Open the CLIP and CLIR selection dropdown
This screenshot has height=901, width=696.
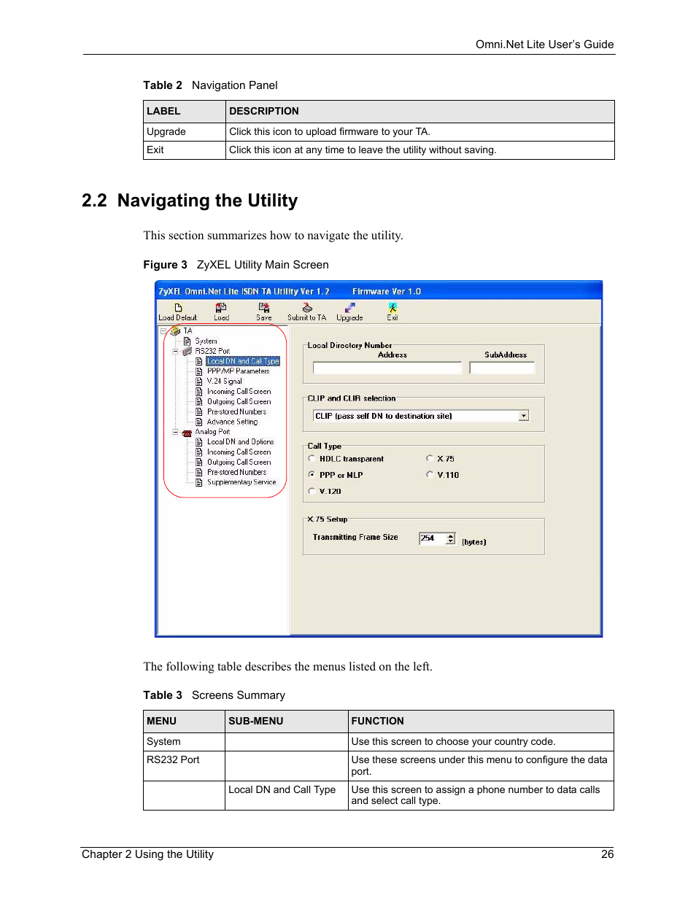tap(524, 416)
